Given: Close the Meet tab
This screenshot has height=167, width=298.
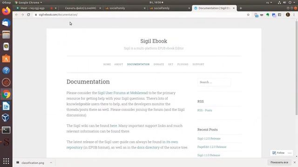Looking at the screenshot, I should [56, 8].
